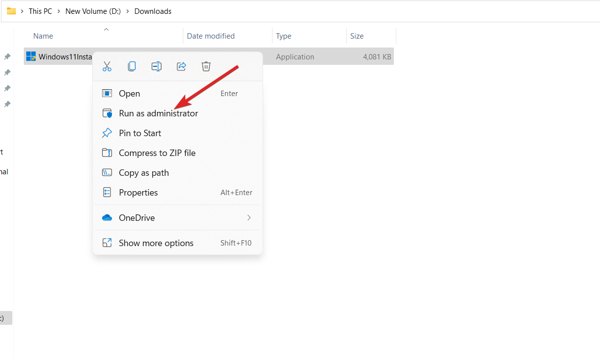This screenshot has height=358, width=600.
Task: Go to New Volume (D:) in breadcrumb
Action: [x=93, y=11]
